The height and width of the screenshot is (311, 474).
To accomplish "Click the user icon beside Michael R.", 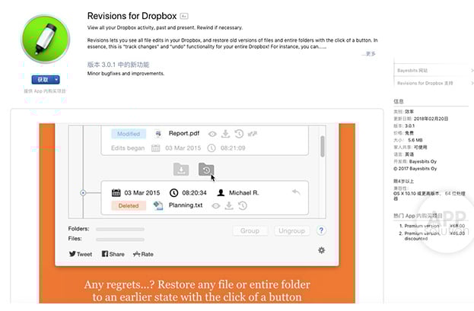I will 221,193.
